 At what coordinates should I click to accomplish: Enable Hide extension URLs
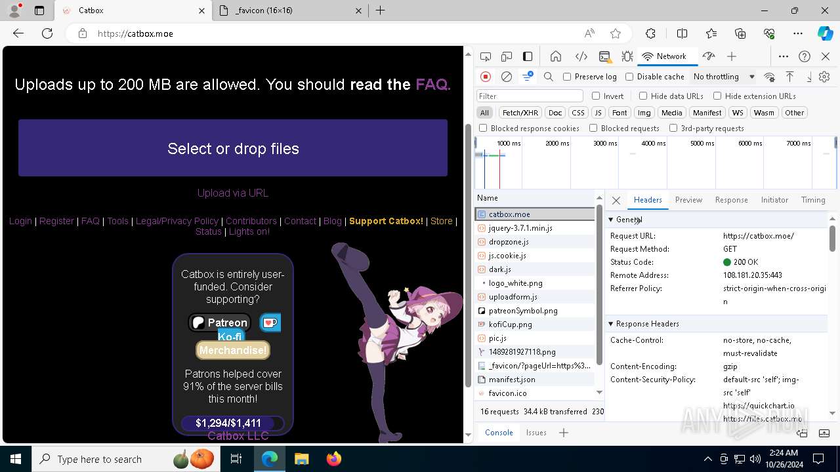(x=717, y=96)
